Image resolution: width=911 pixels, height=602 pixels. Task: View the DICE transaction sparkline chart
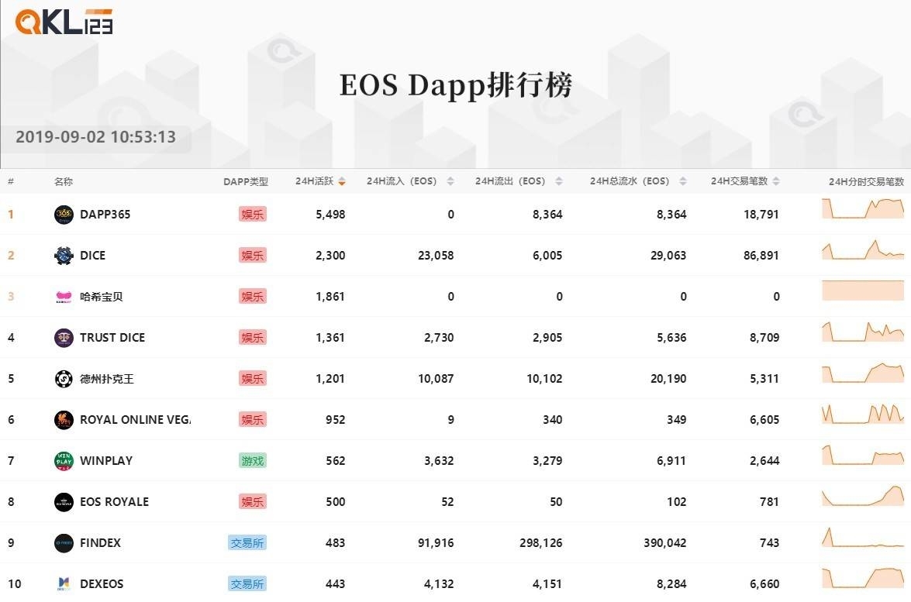click(x=863, y=249)
